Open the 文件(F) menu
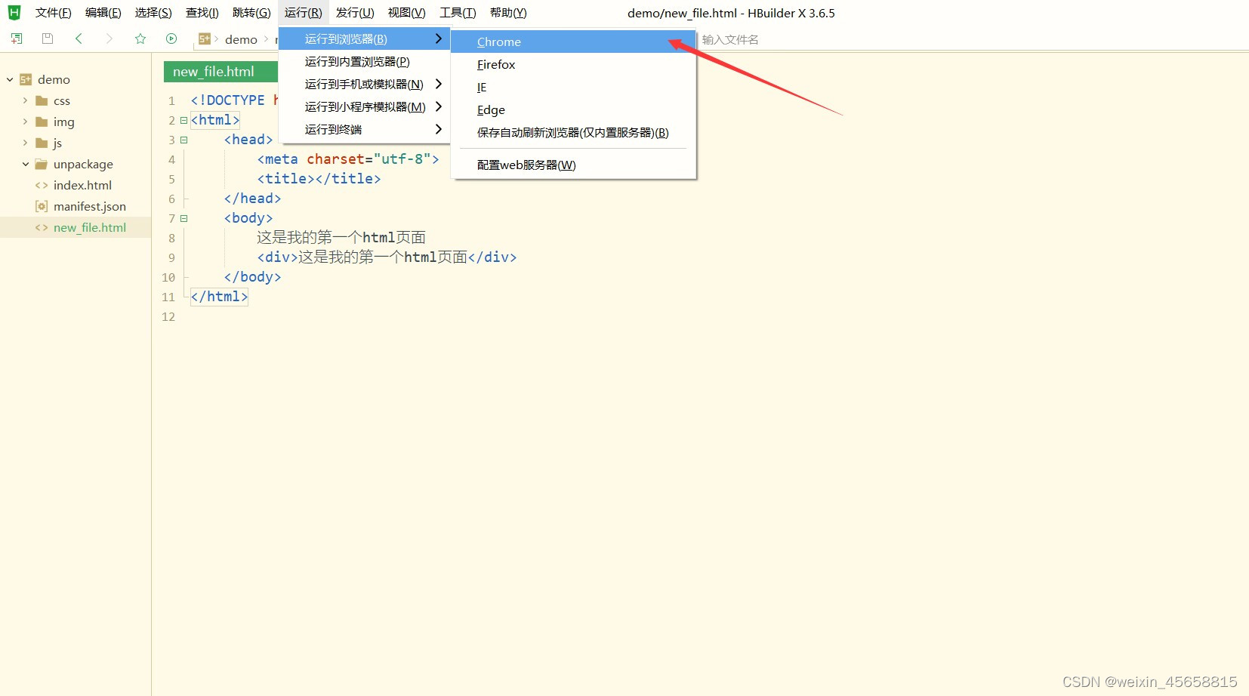 click(x=54, y=13)
